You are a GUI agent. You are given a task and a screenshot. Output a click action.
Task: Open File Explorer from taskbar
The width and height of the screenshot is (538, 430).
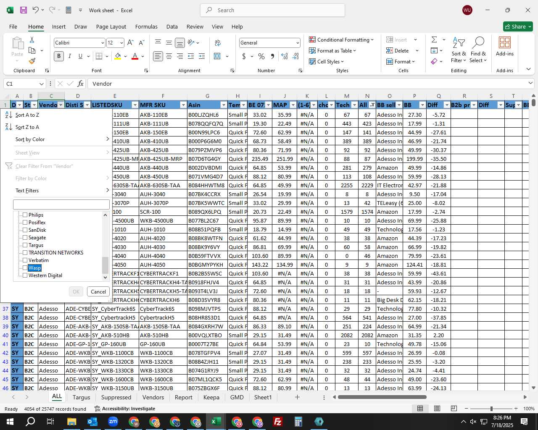click(71, 422)
